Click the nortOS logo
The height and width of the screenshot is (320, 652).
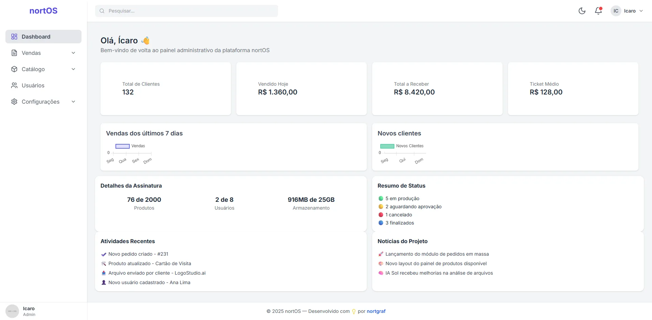point(43,11)
